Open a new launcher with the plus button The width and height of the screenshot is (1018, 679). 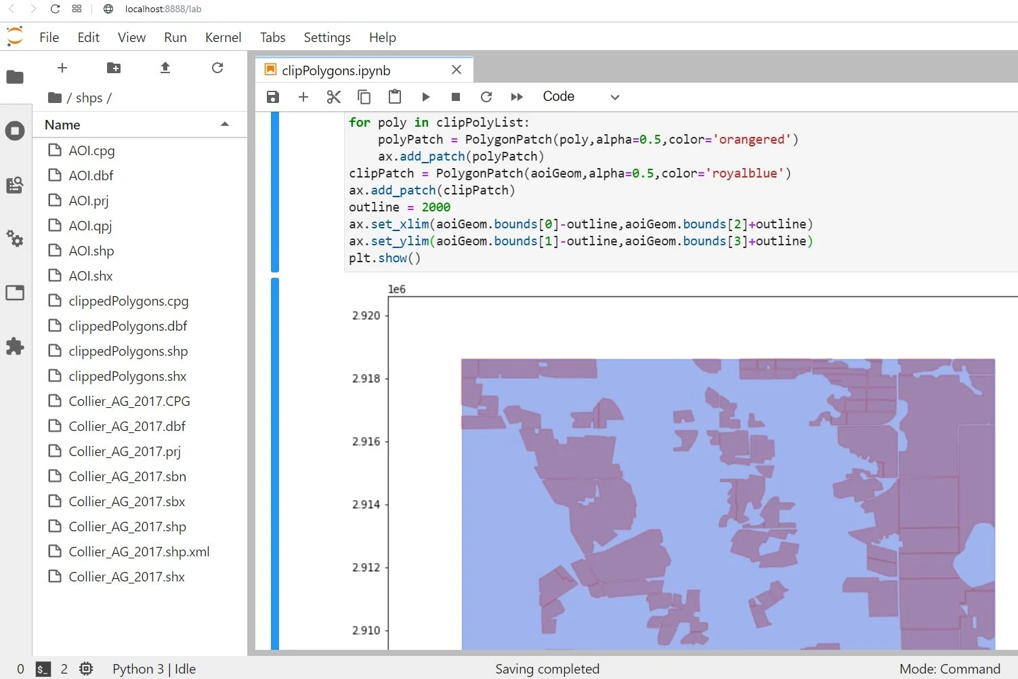click(x=62, y=68)
